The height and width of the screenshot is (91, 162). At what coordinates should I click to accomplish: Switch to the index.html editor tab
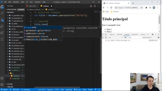tap(32, 6)
